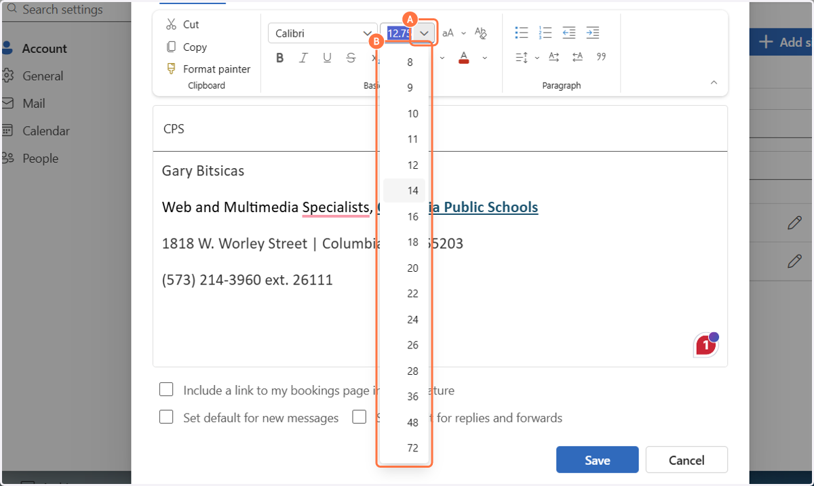Select font size 26
Image resolution: width=814 pixels, height=486 pixels.
pyautogui.click(x=404, y=346)
